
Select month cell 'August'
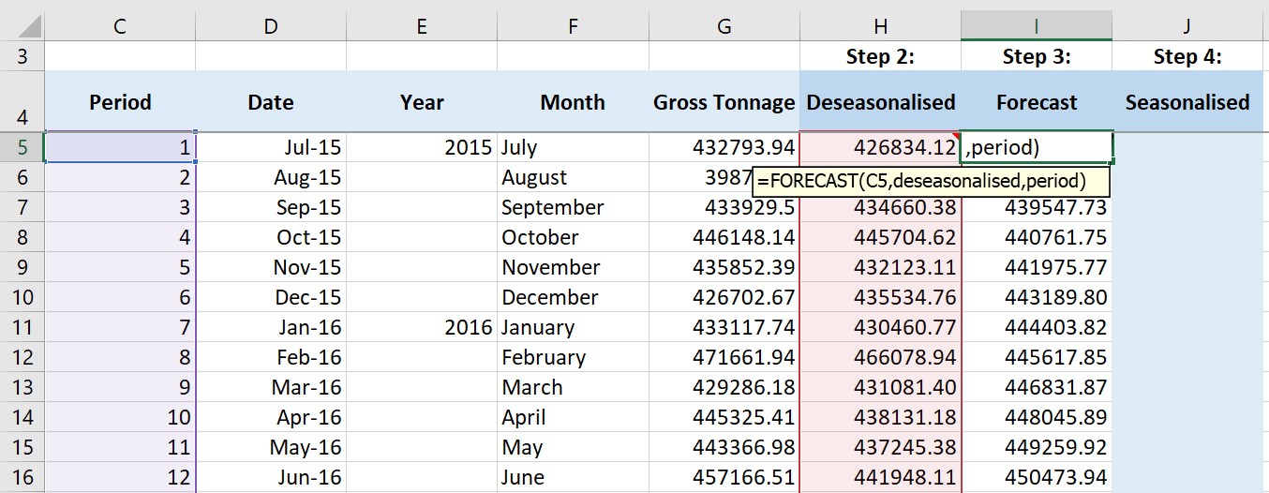[x=573, y=177]
